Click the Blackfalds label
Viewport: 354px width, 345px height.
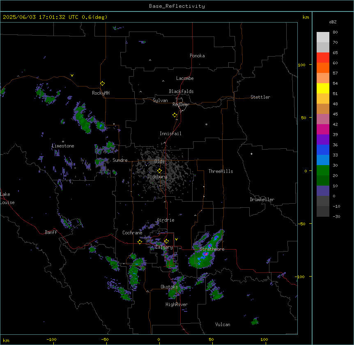181,91
